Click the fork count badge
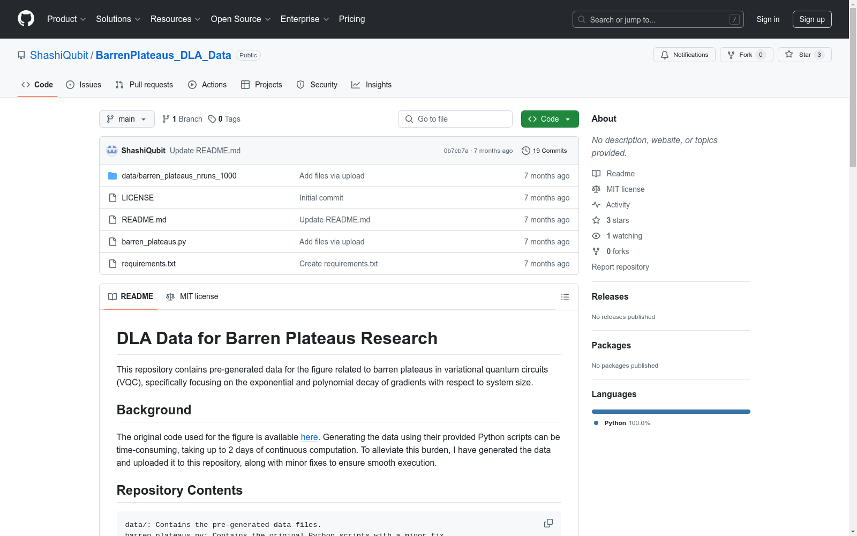This screenshot has height=536, width=857. 761,55
